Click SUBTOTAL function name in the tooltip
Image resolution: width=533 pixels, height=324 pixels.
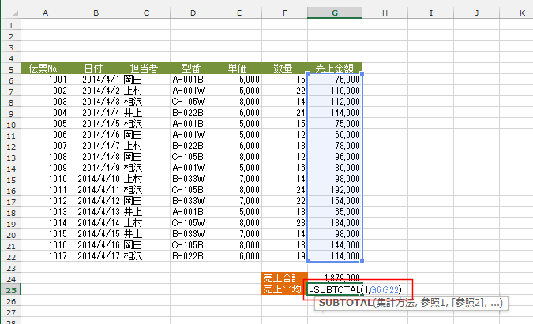[x=347, y=304]
